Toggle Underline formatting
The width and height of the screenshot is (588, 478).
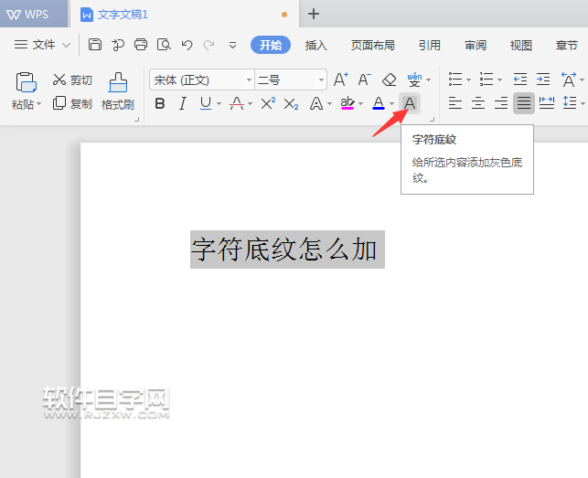pyautogui.click(x=206, y=103)
